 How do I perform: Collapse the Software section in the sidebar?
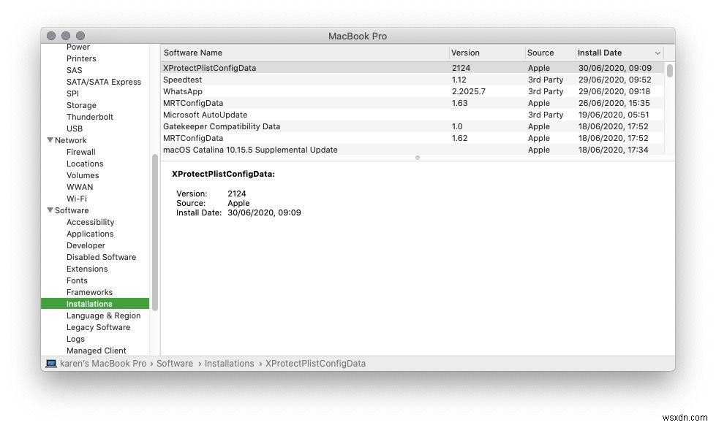[x=50, y=210]
